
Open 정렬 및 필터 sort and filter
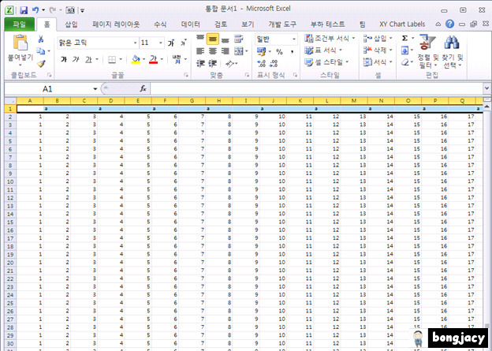point(427,52)
